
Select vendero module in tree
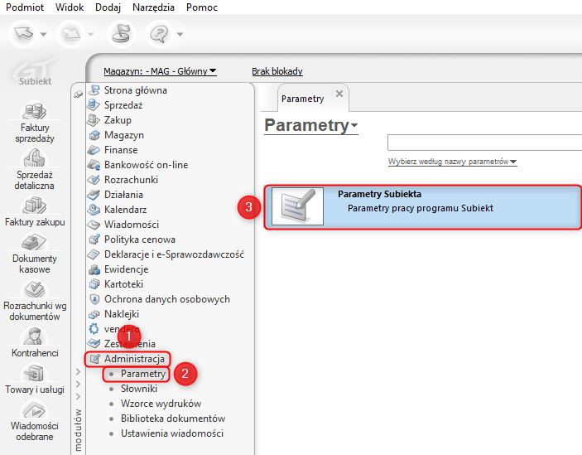122,329
